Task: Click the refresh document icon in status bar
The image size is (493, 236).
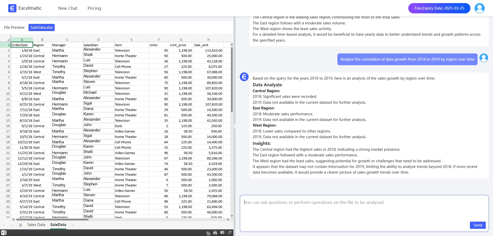Action: 208,233
